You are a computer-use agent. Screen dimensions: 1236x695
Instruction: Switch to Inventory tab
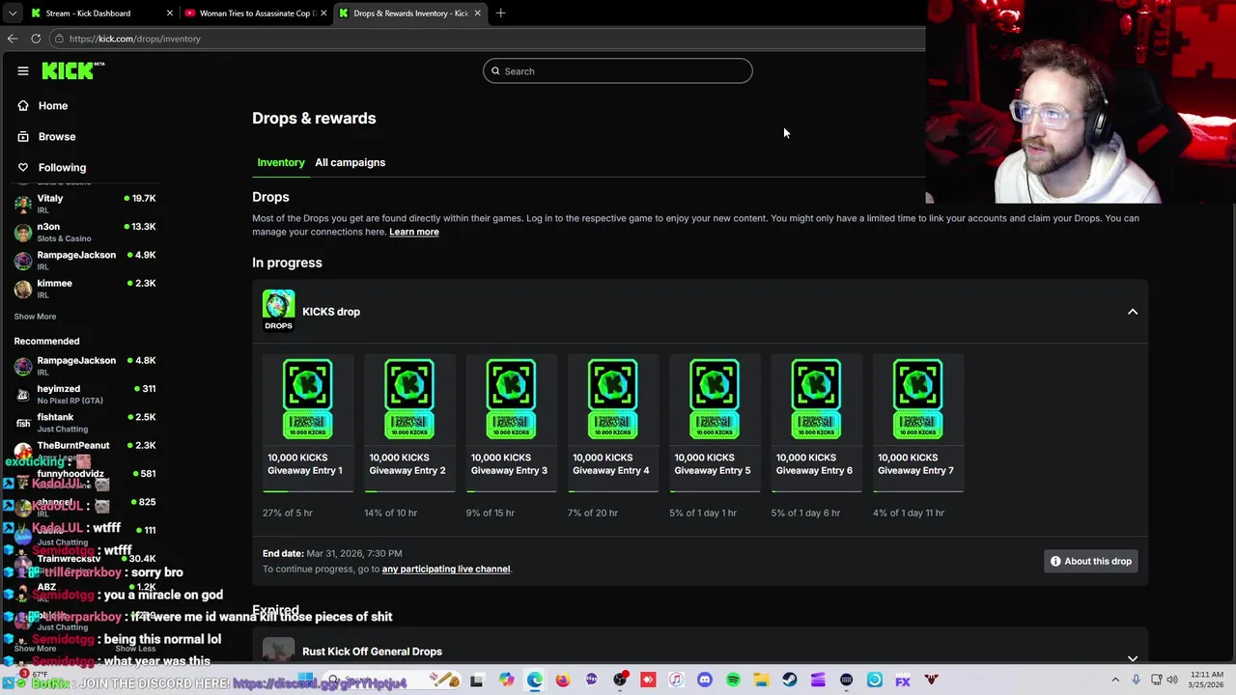[281, 162]
